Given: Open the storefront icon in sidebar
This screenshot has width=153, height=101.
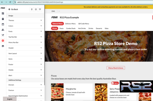Looking at the screenshot, I should (x=3, y=46).
